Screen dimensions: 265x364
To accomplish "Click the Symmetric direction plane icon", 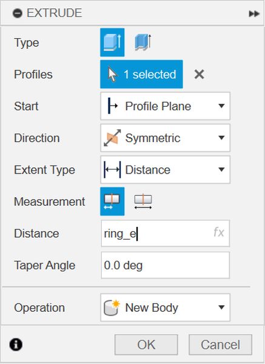I will tap(112, 138).
